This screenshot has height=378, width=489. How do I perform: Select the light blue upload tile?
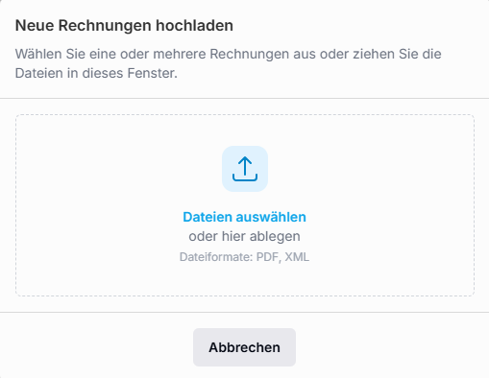(245, 169)
